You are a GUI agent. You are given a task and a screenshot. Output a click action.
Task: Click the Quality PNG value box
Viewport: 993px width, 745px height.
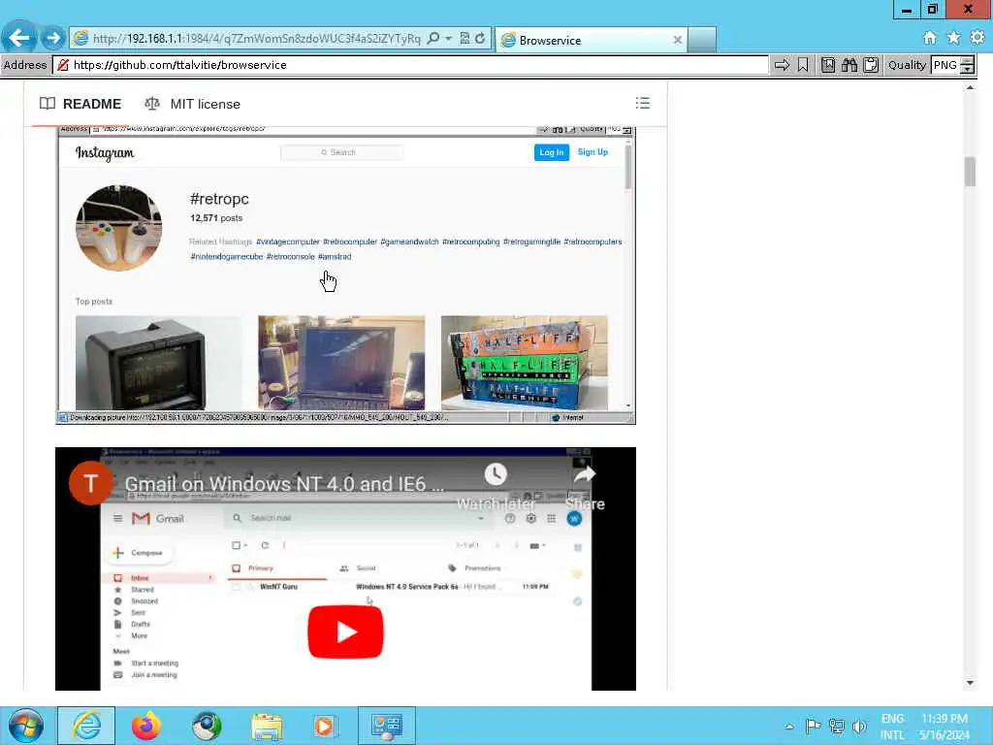[945, 65]
